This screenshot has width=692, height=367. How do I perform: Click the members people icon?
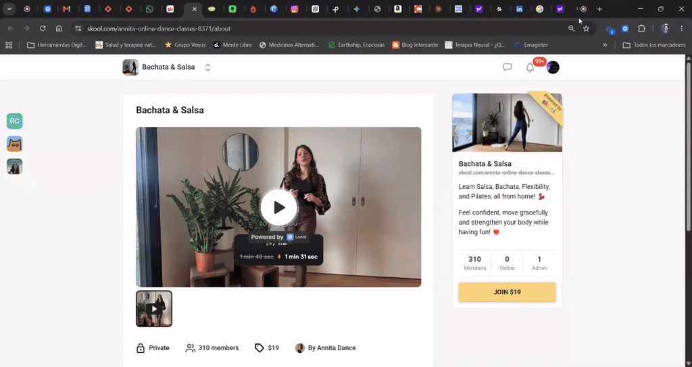click(190, 348)
